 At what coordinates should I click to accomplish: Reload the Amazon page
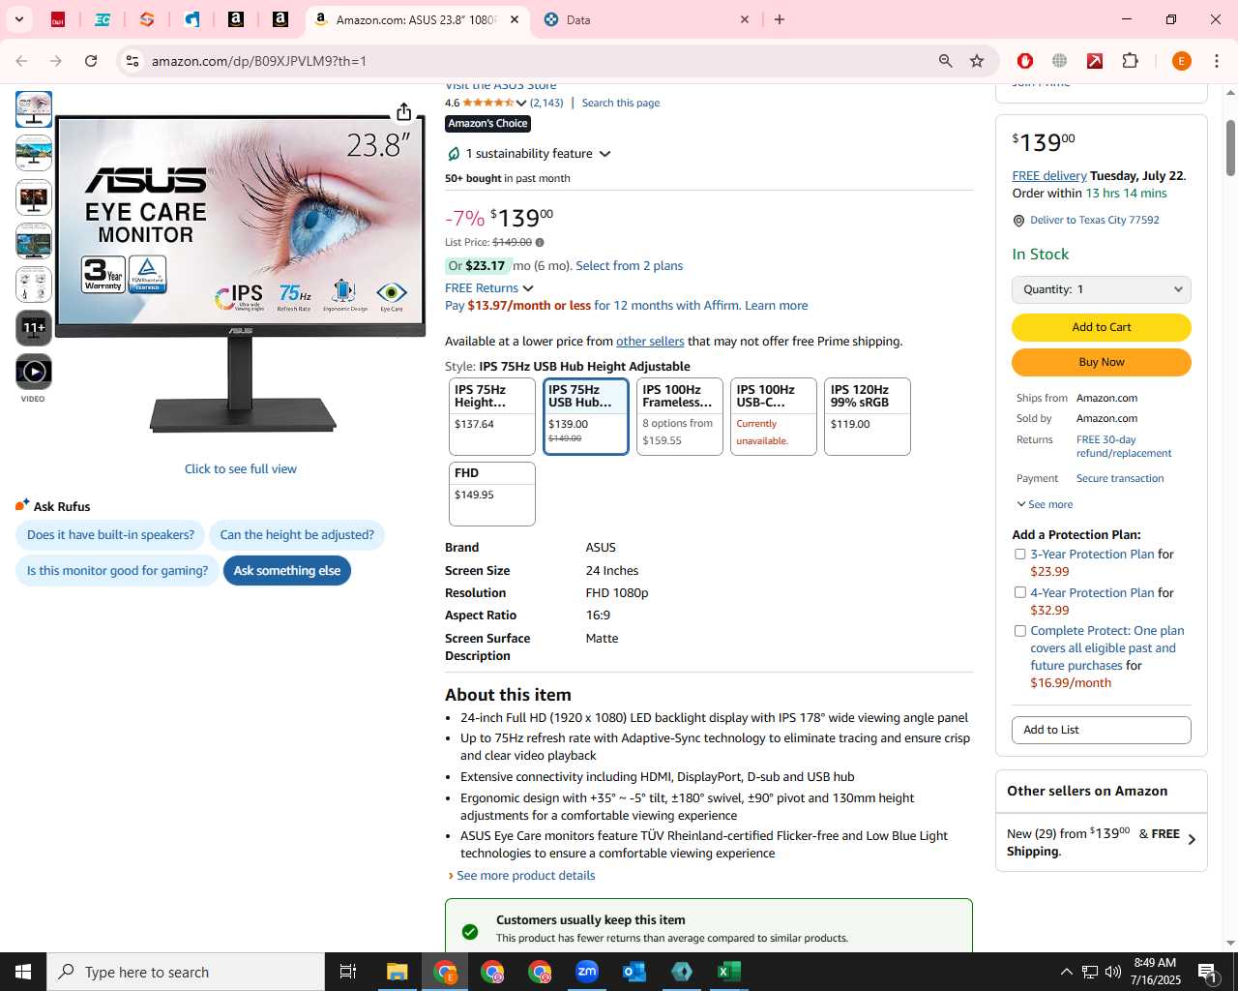[x=91, y=61]
